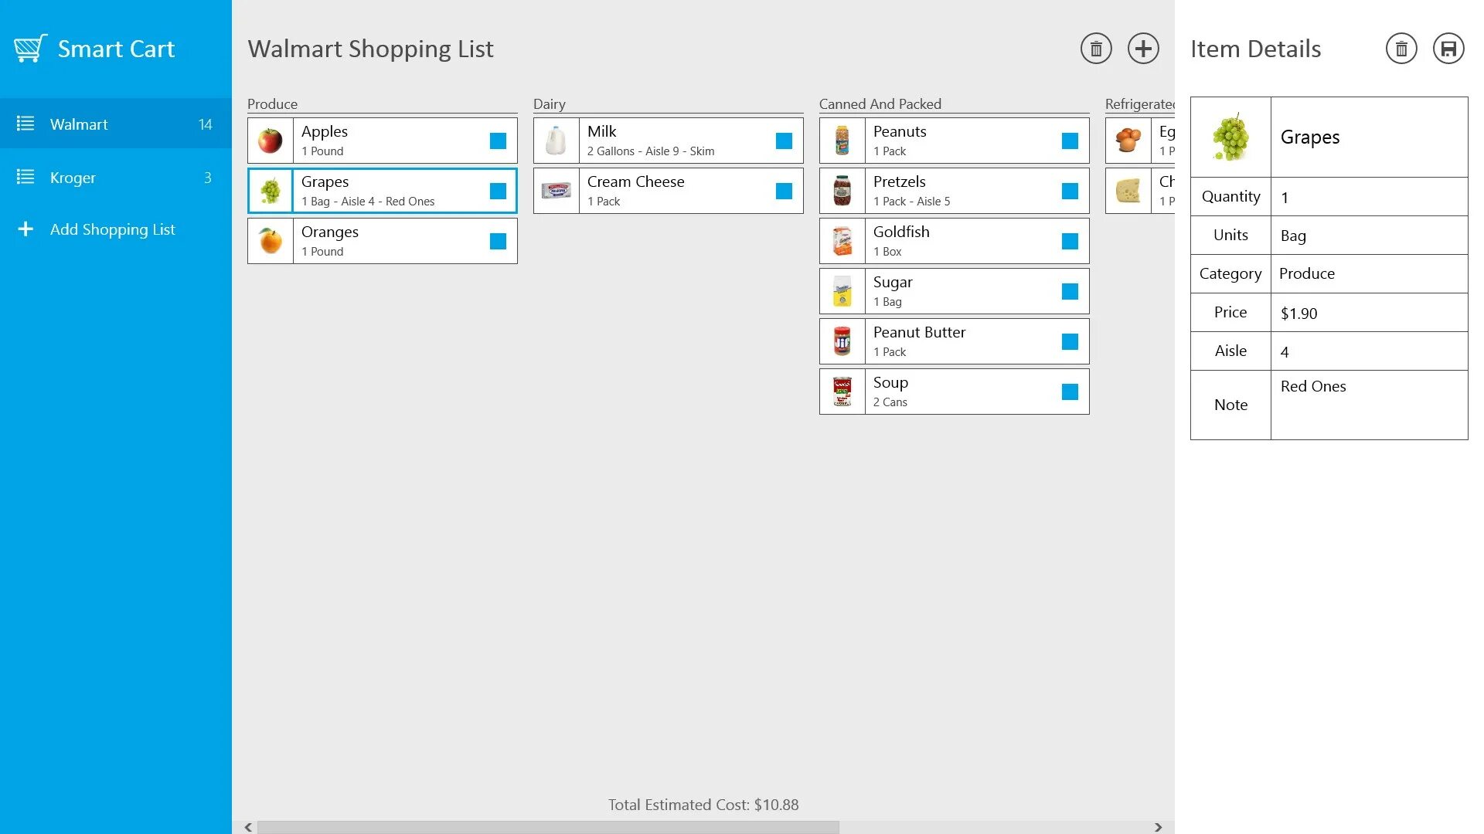Delete the Walmart list with the trash icon

click(1095, 48)
